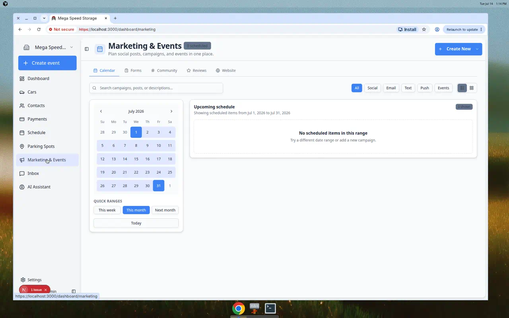Click the Today button
The image size is (509, 318).
(x=136, y=223)
